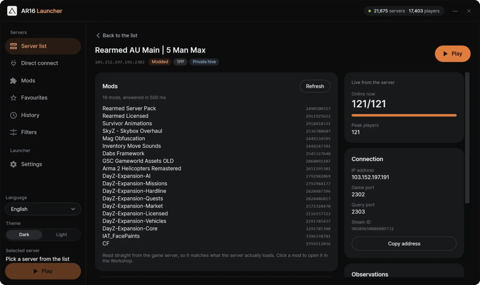
Task: Click the Server list icon in sidebar
Action: (x=13, y=46)
